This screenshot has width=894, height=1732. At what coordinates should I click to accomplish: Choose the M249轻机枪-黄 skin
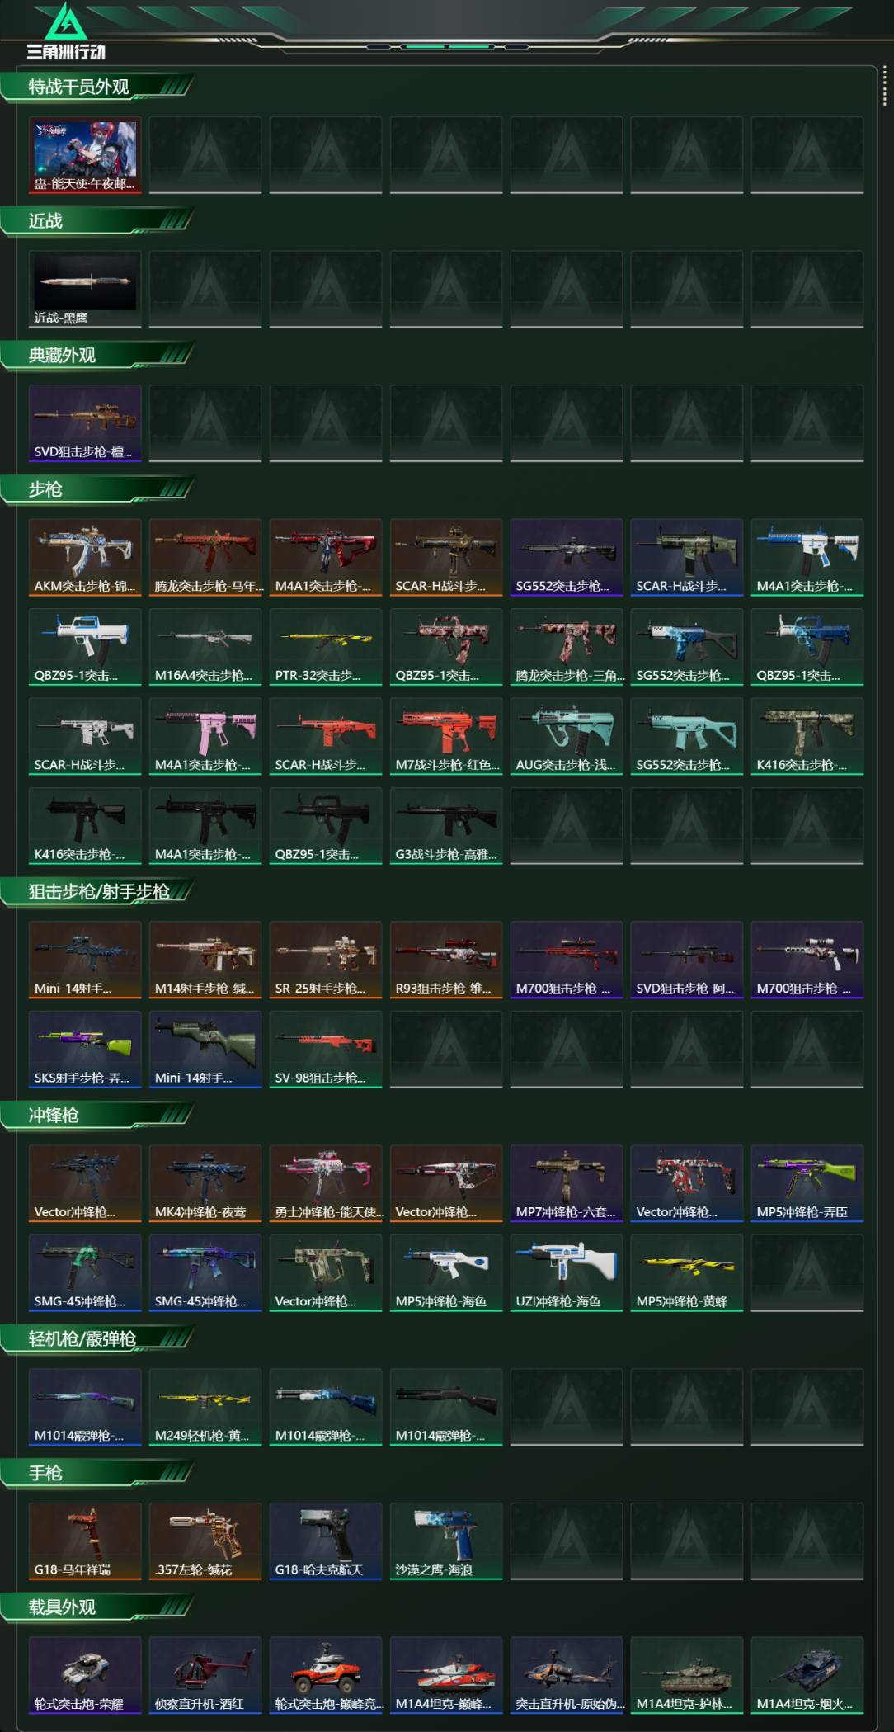tap(205, 1407)
